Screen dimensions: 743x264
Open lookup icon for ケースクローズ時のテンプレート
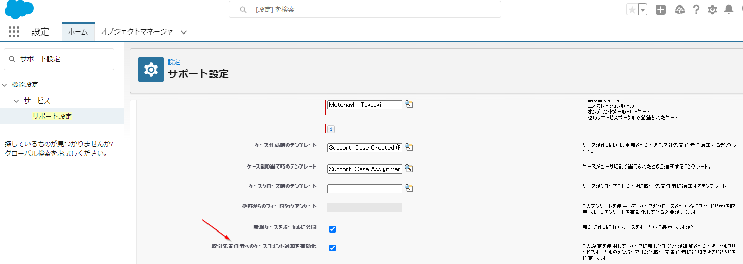click(408, 188)
